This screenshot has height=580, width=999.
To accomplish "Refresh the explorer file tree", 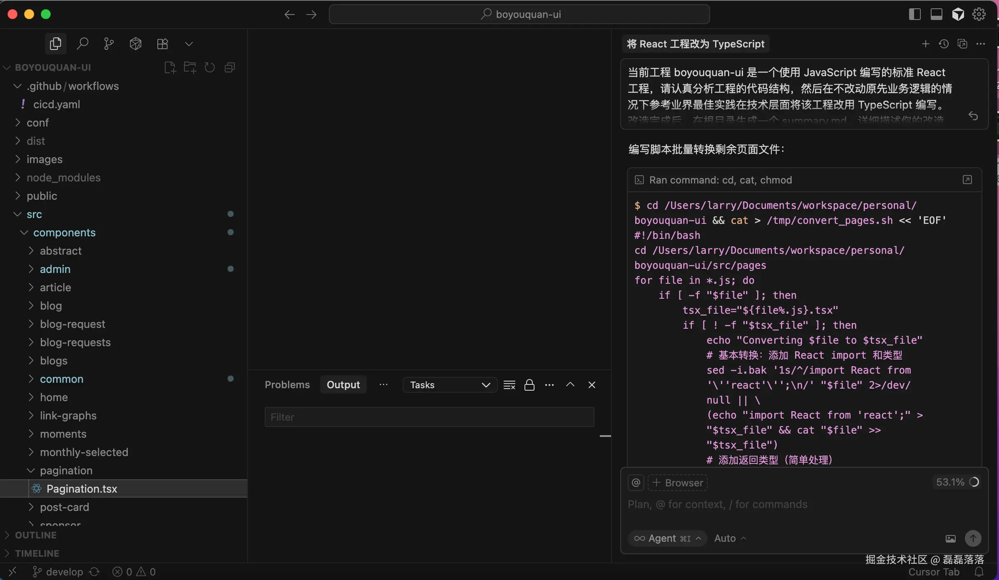I will [x=209, y=67].
